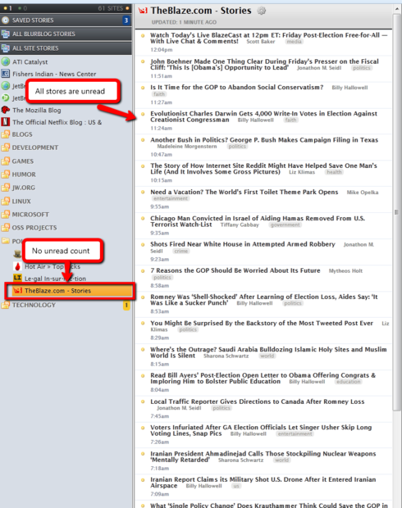The height and width of the screenshot is (508, 402).
Task: Click the Games folder icon
Action: point(6,161)
